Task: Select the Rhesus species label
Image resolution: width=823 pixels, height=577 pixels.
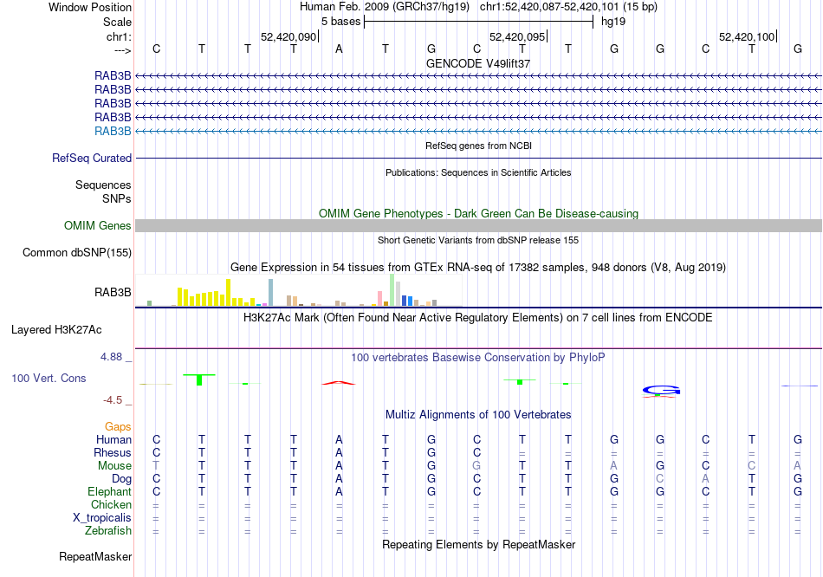Action: pos(113,452)
